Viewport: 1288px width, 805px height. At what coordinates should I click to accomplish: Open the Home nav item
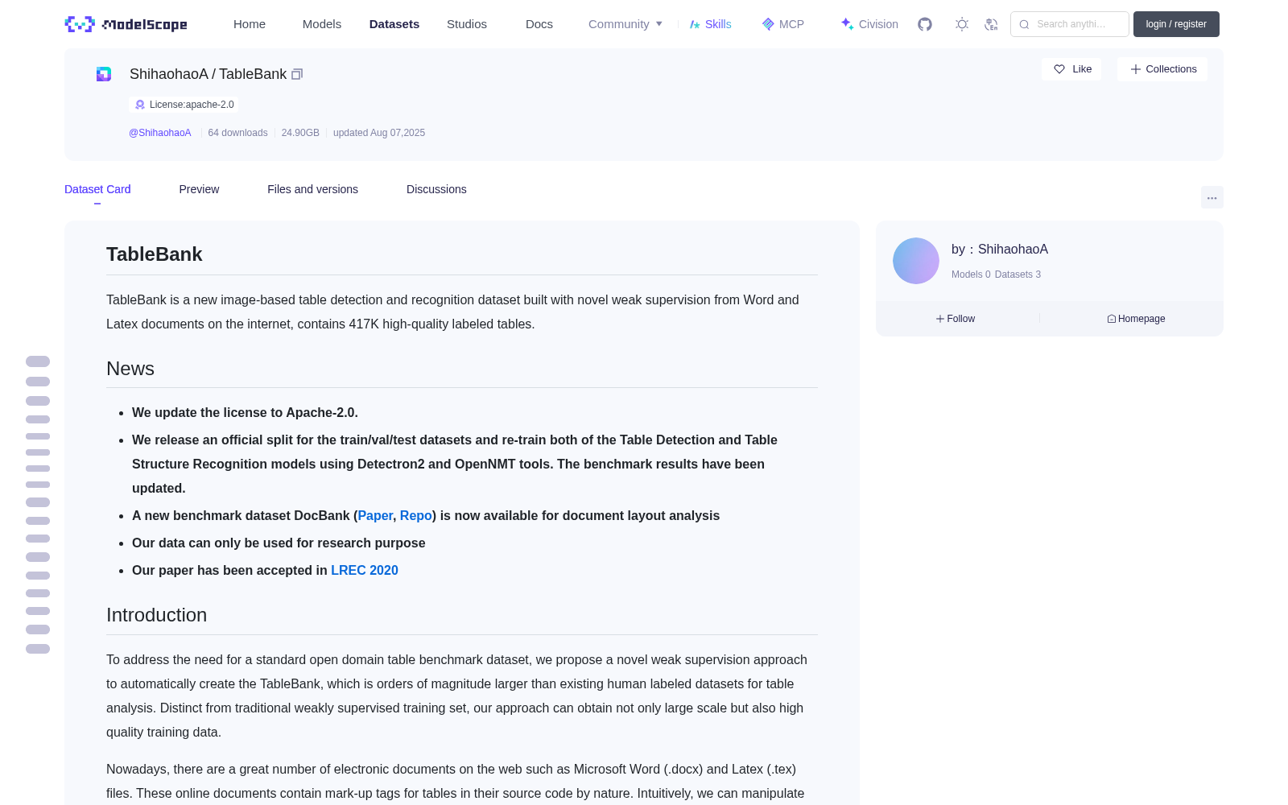[250, 24]
